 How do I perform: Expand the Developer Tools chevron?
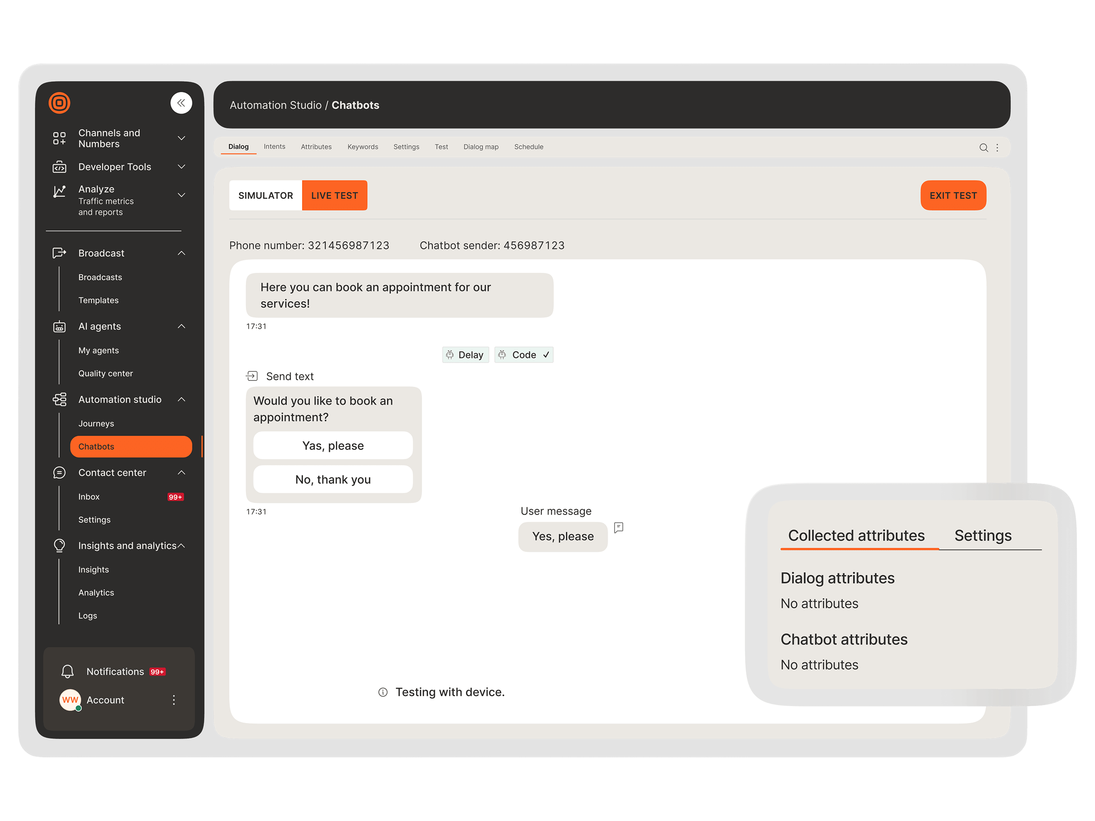pyautogui.click(x=181, y=167)
